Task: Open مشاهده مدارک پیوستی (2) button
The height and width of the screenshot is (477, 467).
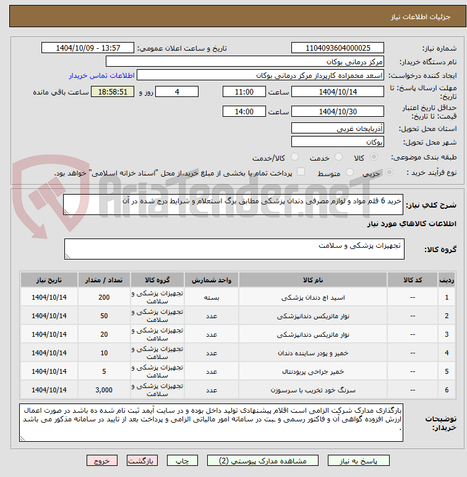Action: click(x=263, y=460)
